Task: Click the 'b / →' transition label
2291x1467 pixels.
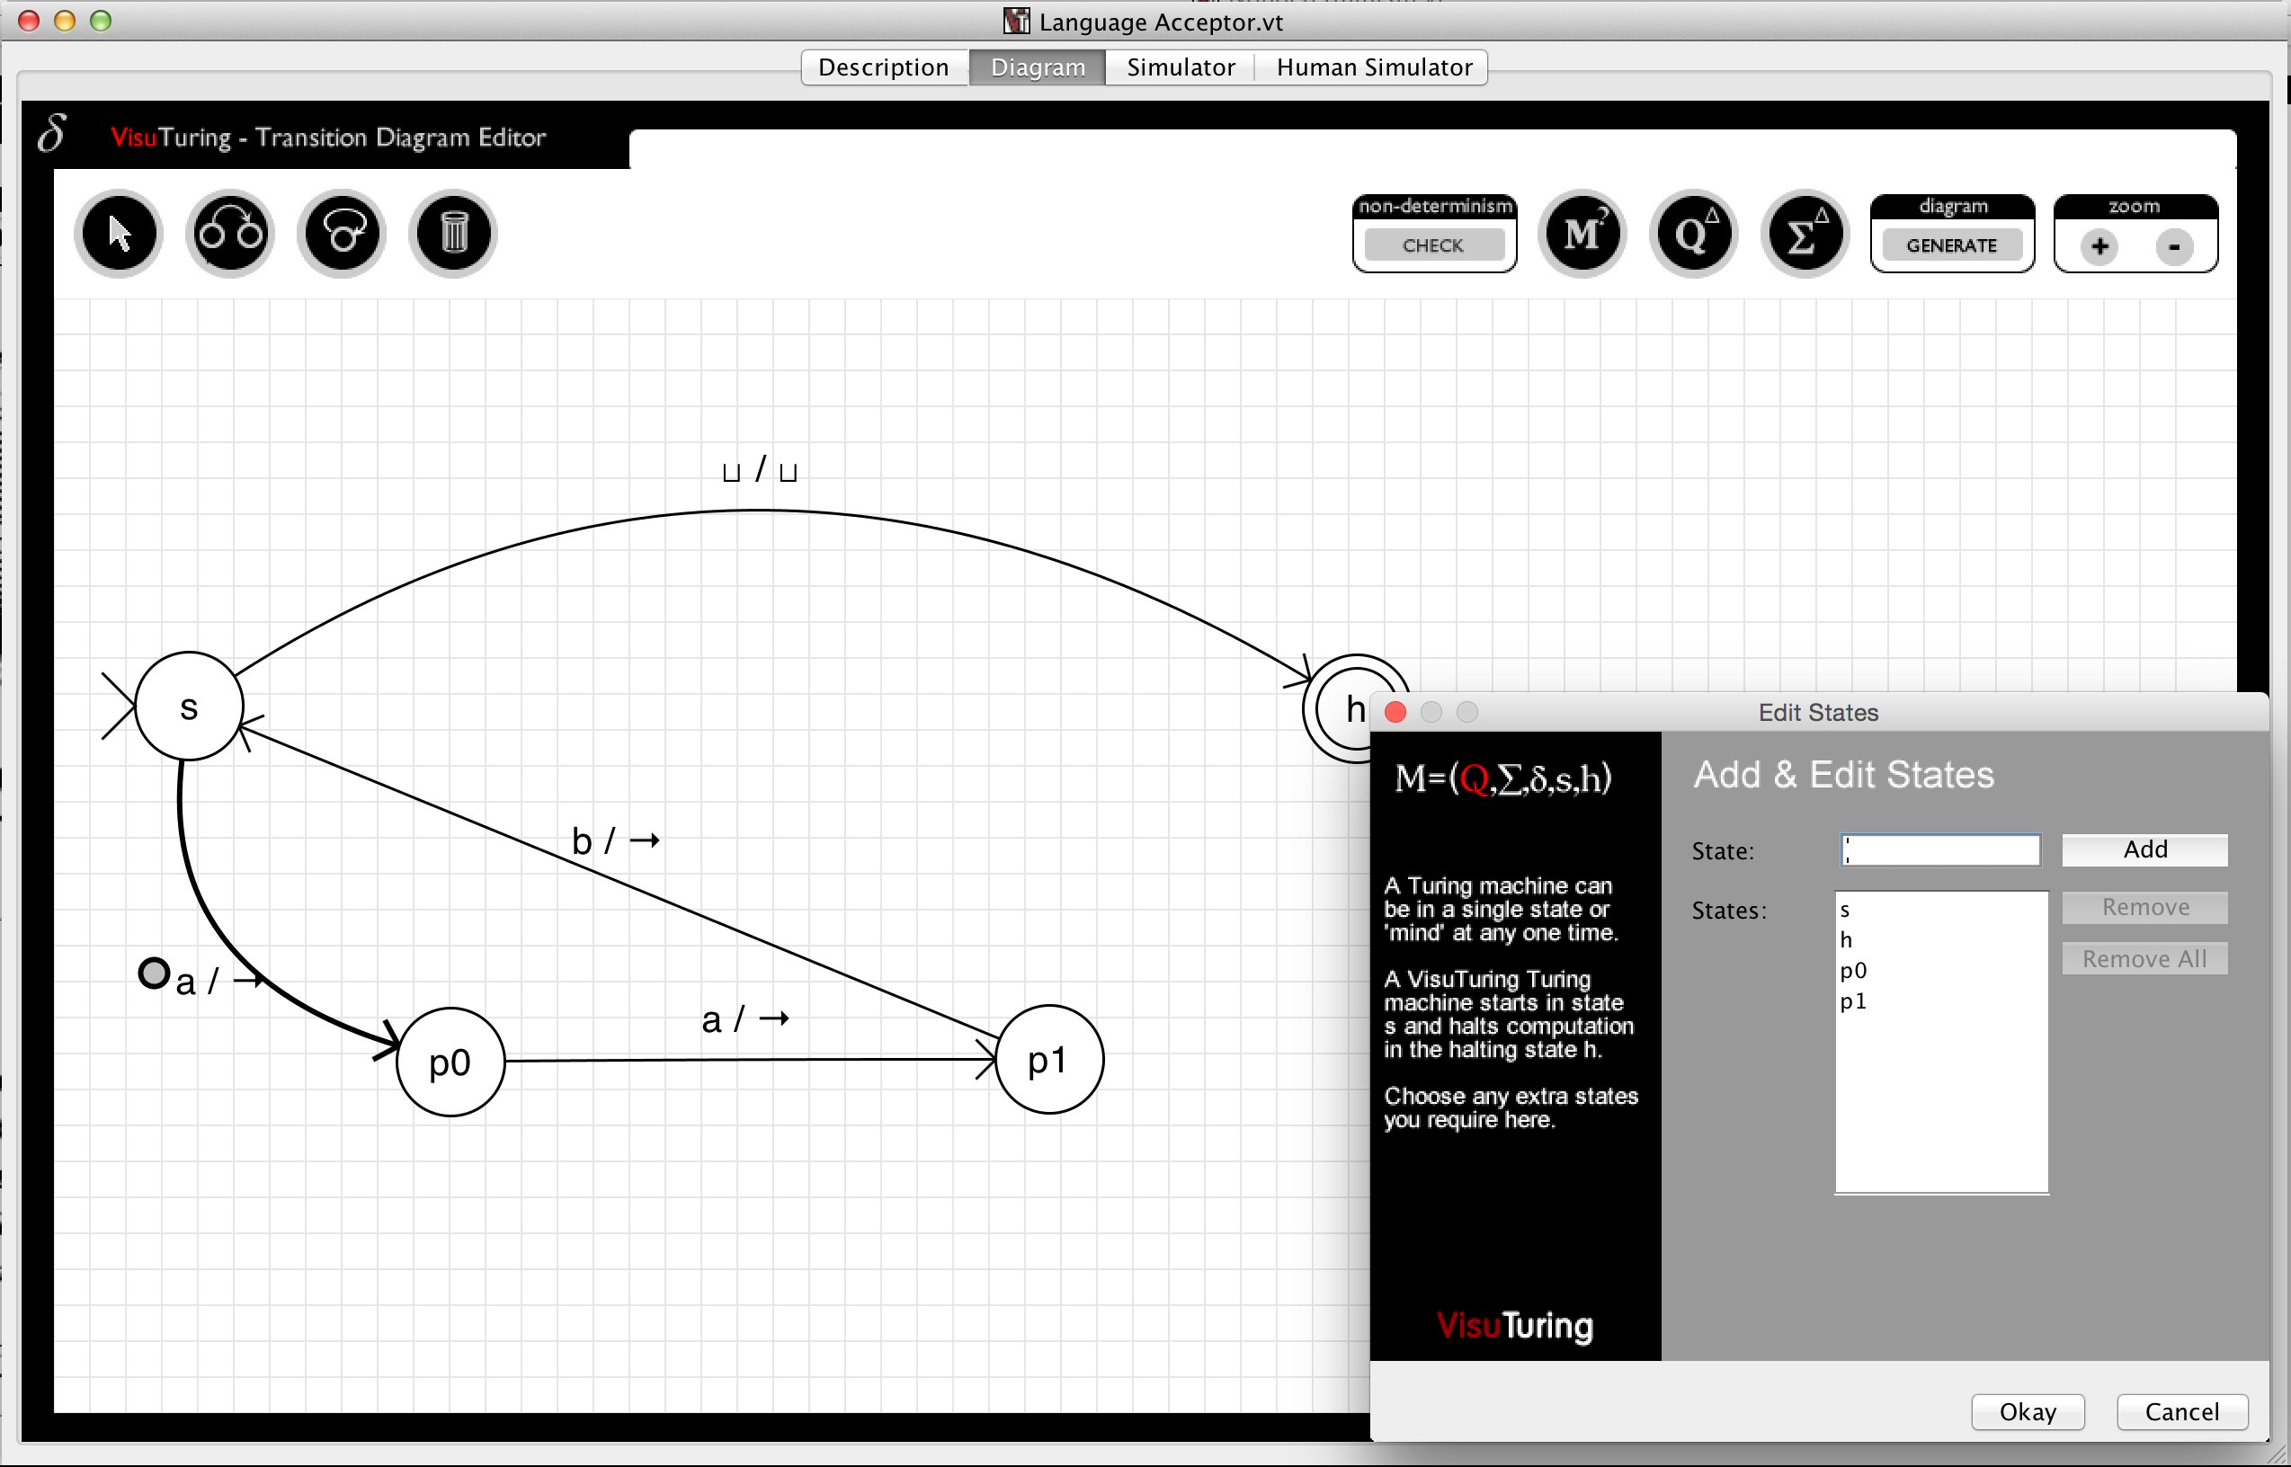Action: coord(615,841)
